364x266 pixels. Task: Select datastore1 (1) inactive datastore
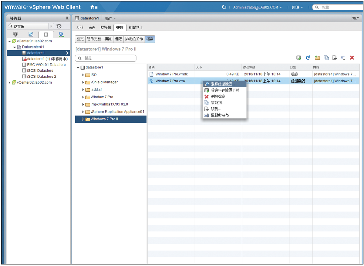[45, 59]
